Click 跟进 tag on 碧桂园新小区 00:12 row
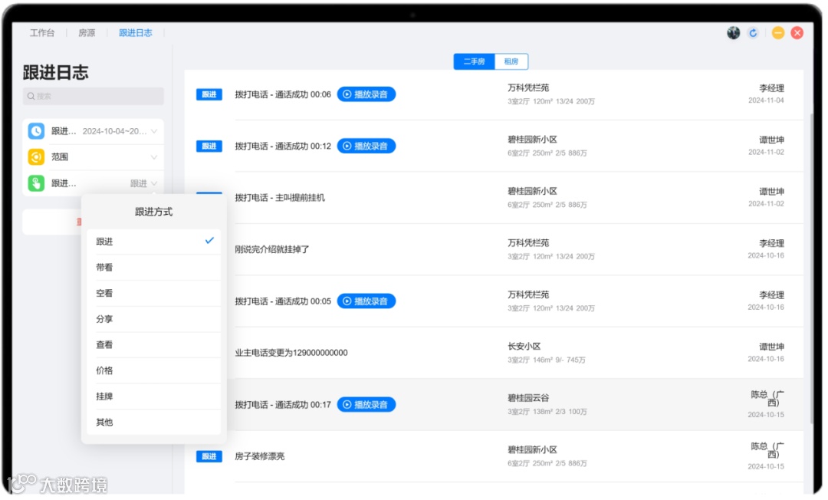Image resolution: width=828 pixels, height=500 pixels. pos(209,146)
